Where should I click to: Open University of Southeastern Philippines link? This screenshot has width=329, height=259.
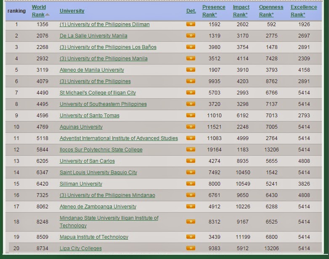click(103, 104)
